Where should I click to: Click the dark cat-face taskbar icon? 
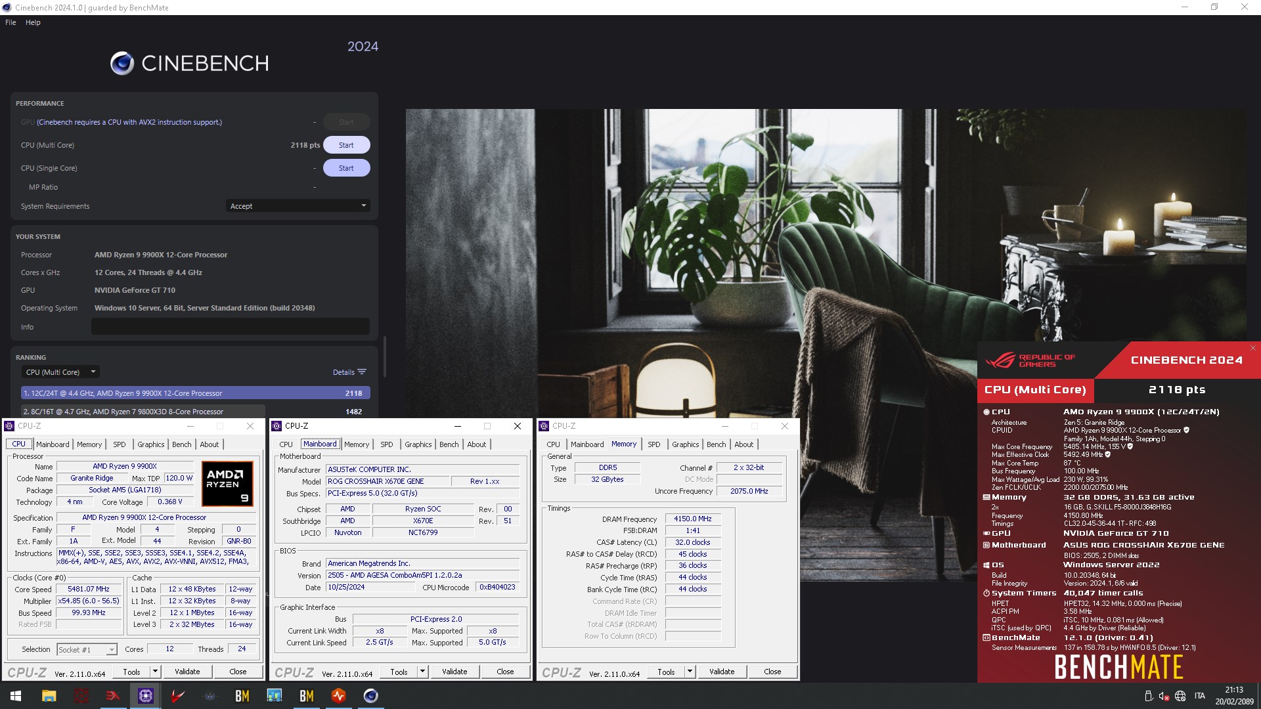pos(210,696)
